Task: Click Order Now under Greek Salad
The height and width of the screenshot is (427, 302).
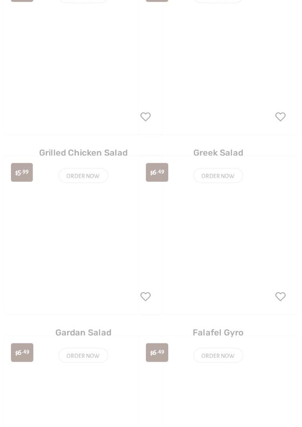Action: tap(218, 176)
